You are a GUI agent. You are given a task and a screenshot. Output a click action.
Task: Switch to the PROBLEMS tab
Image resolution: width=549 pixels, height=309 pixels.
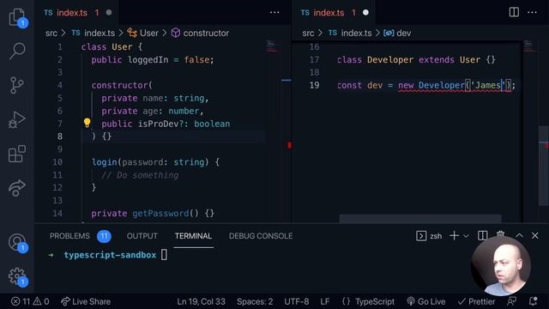click(x=69, y=236)
